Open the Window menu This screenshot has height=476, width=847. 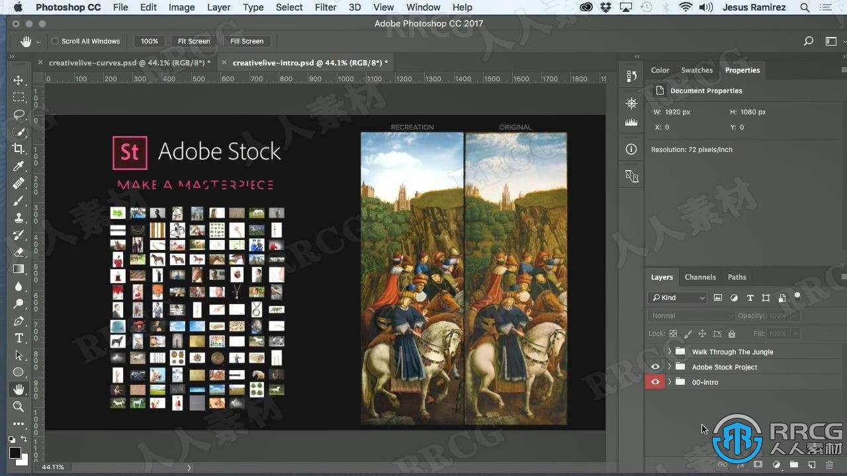(423, 7)
